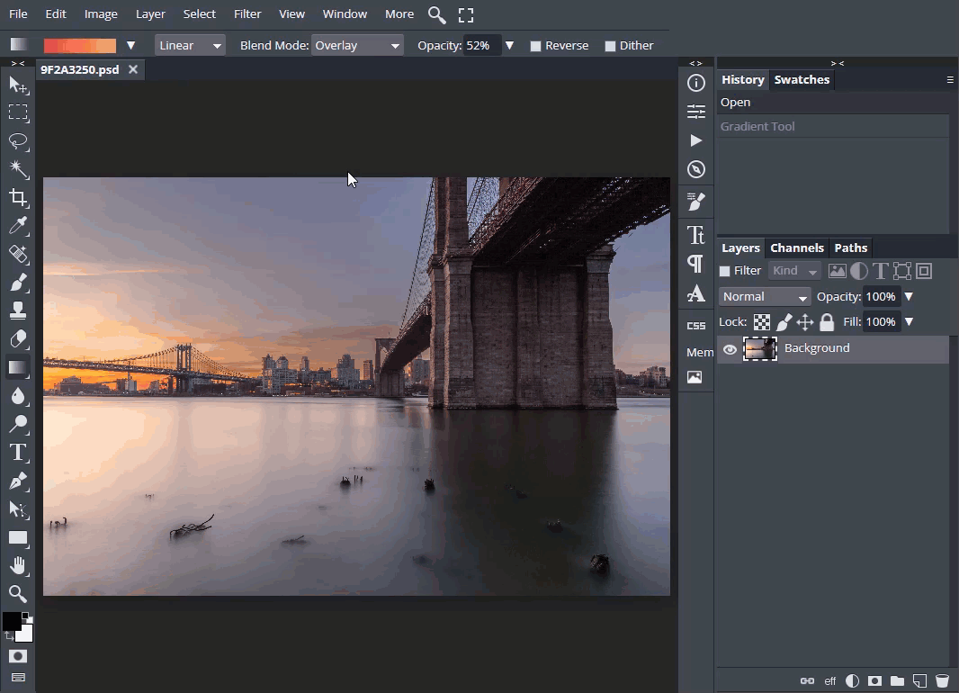Open the Filter menu
Screen dimensions: 959x693
click(x=247, y=13)
